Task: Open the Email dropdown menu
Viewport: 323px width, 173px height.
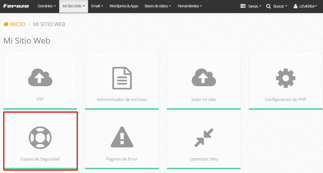Action: (97, 6)
